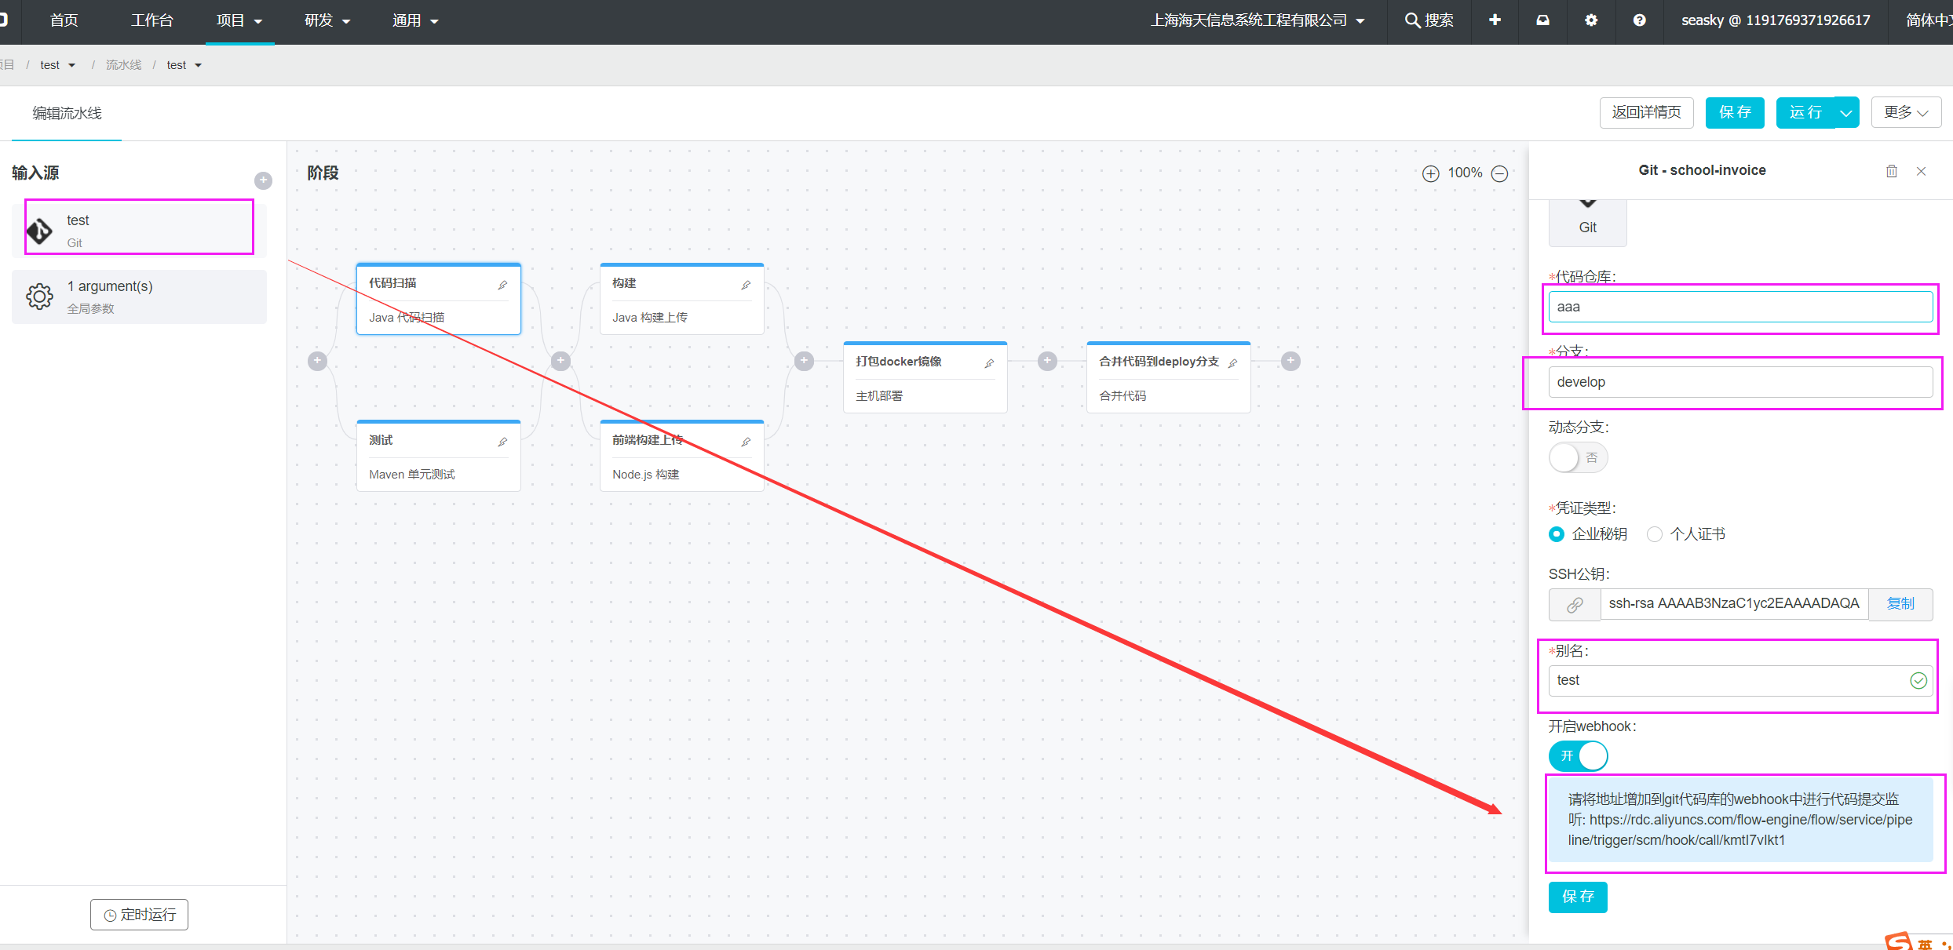Viewport: 1953px width, 950px height.
Task: Click the 别名 test input field
Action: [x=1740, y=681]
